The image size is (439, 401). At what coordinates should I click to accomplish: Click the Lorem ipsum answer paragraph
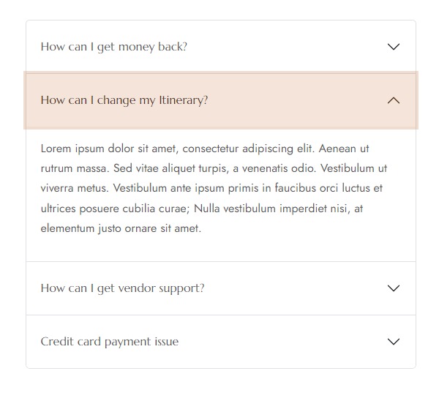coord(214,189)
